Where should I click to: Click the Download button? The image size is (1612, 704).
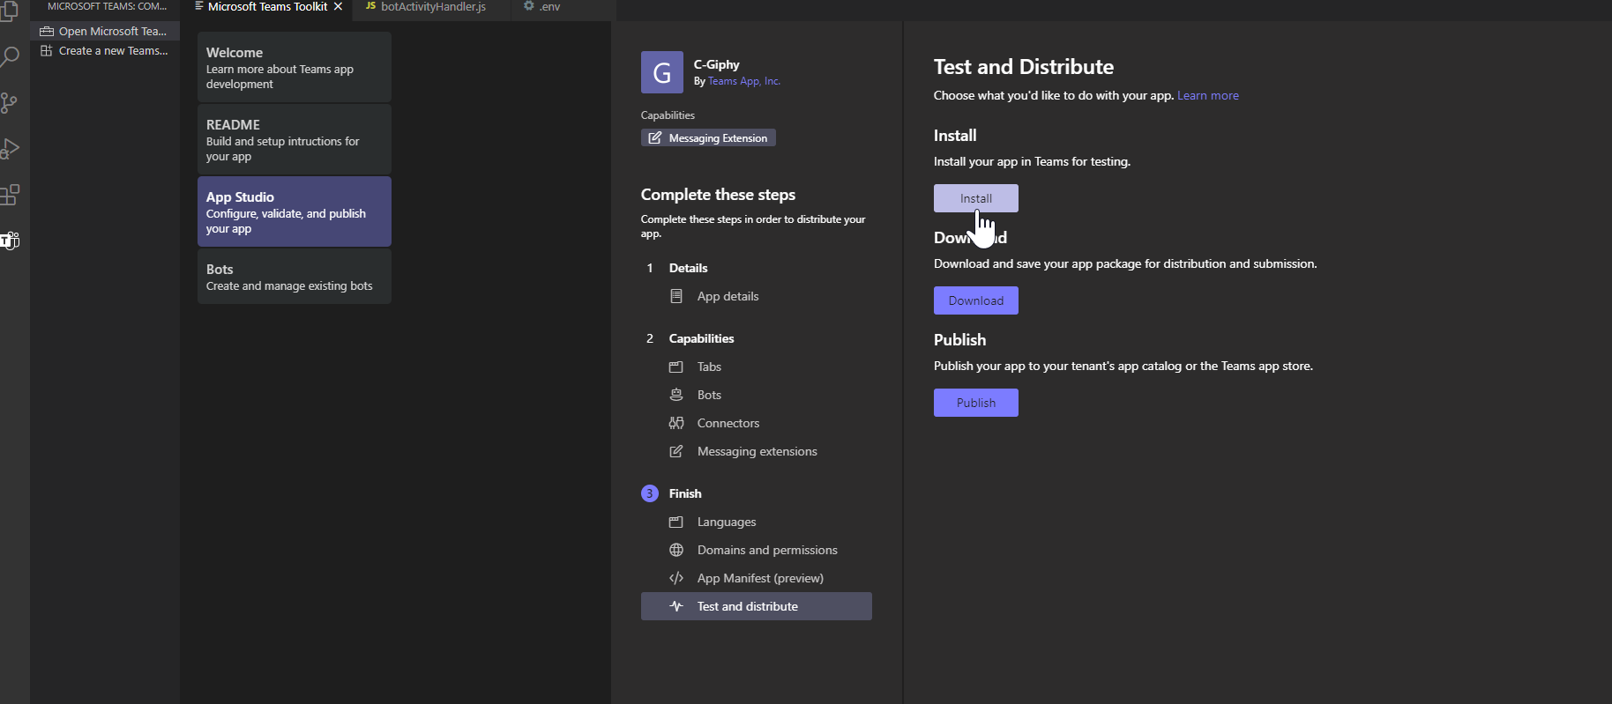976,300
